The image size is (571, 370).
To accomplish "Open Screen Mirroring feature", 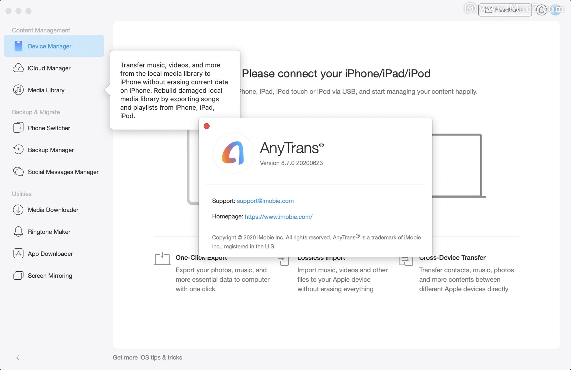I will 50,275.
